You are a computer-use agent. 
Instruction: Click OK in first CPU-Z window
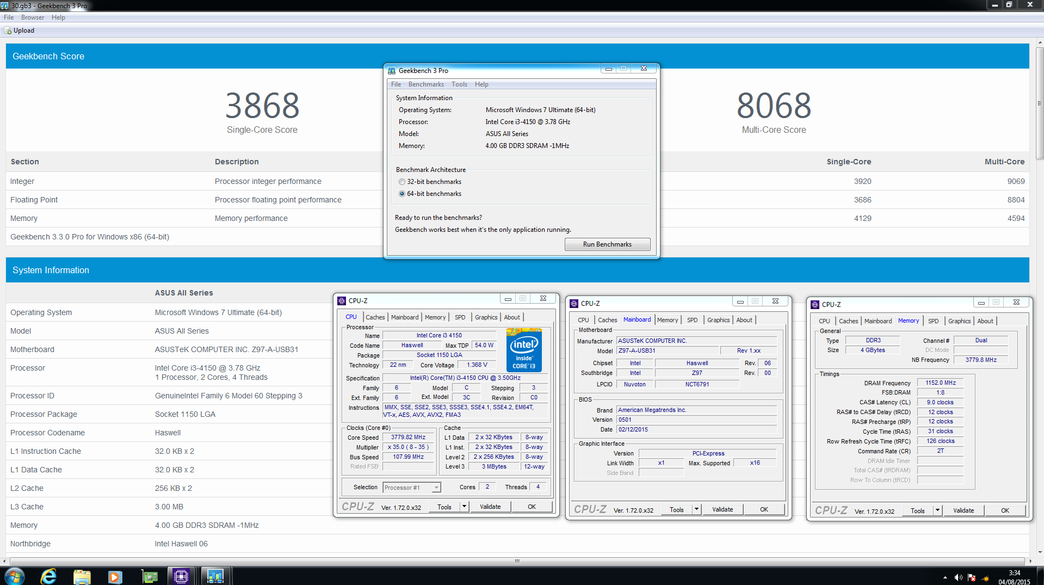tap(532, 507)
